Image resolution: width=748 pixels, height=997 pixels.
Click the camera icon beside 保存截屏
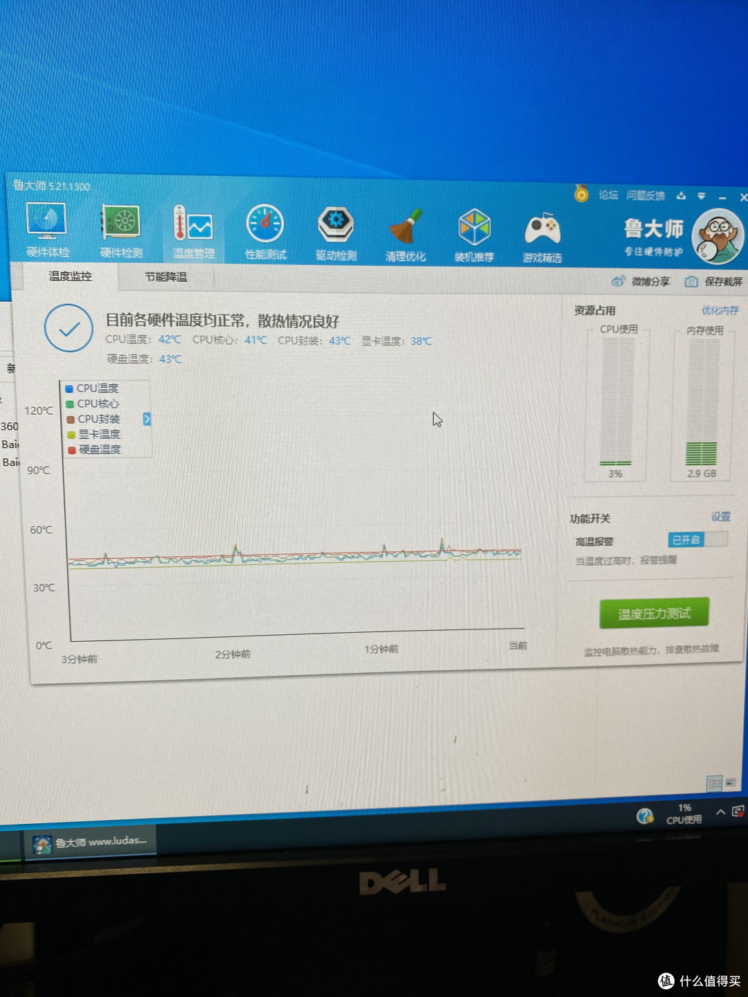tap(691, 282)
